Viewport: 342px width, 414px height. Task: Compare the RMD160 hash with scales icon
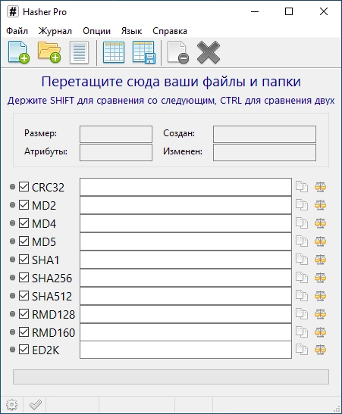(x=320, y=332)
